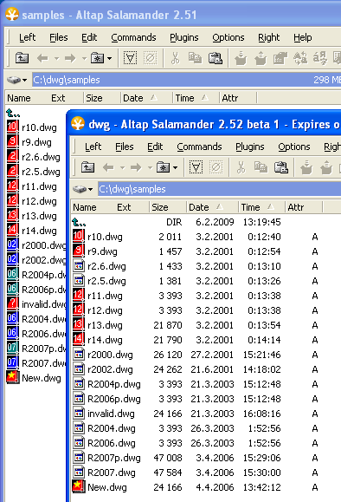
Task: Select r14.dwg in samples window
Action: 39,231
